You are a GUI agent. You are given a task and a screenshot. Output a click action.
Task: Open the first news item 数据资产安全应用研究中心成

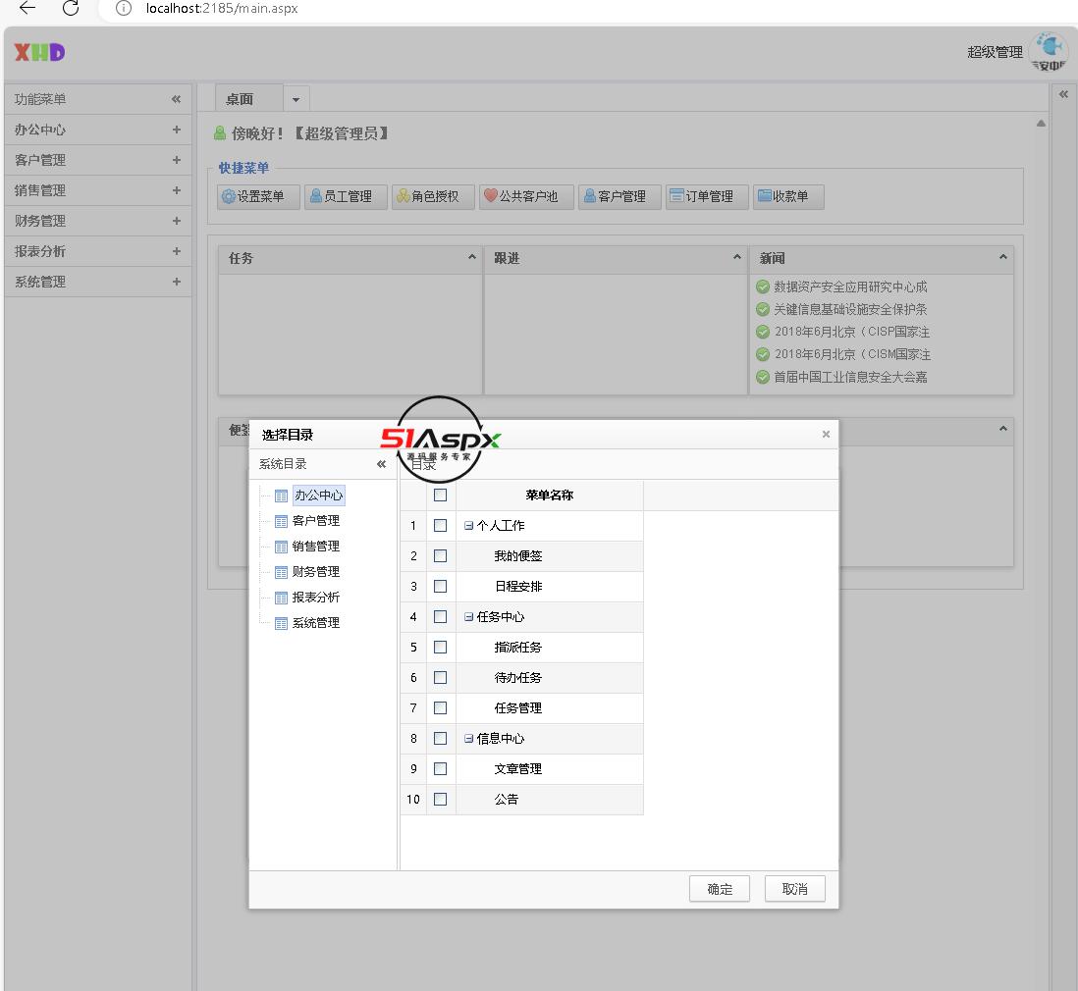point(850,287)
